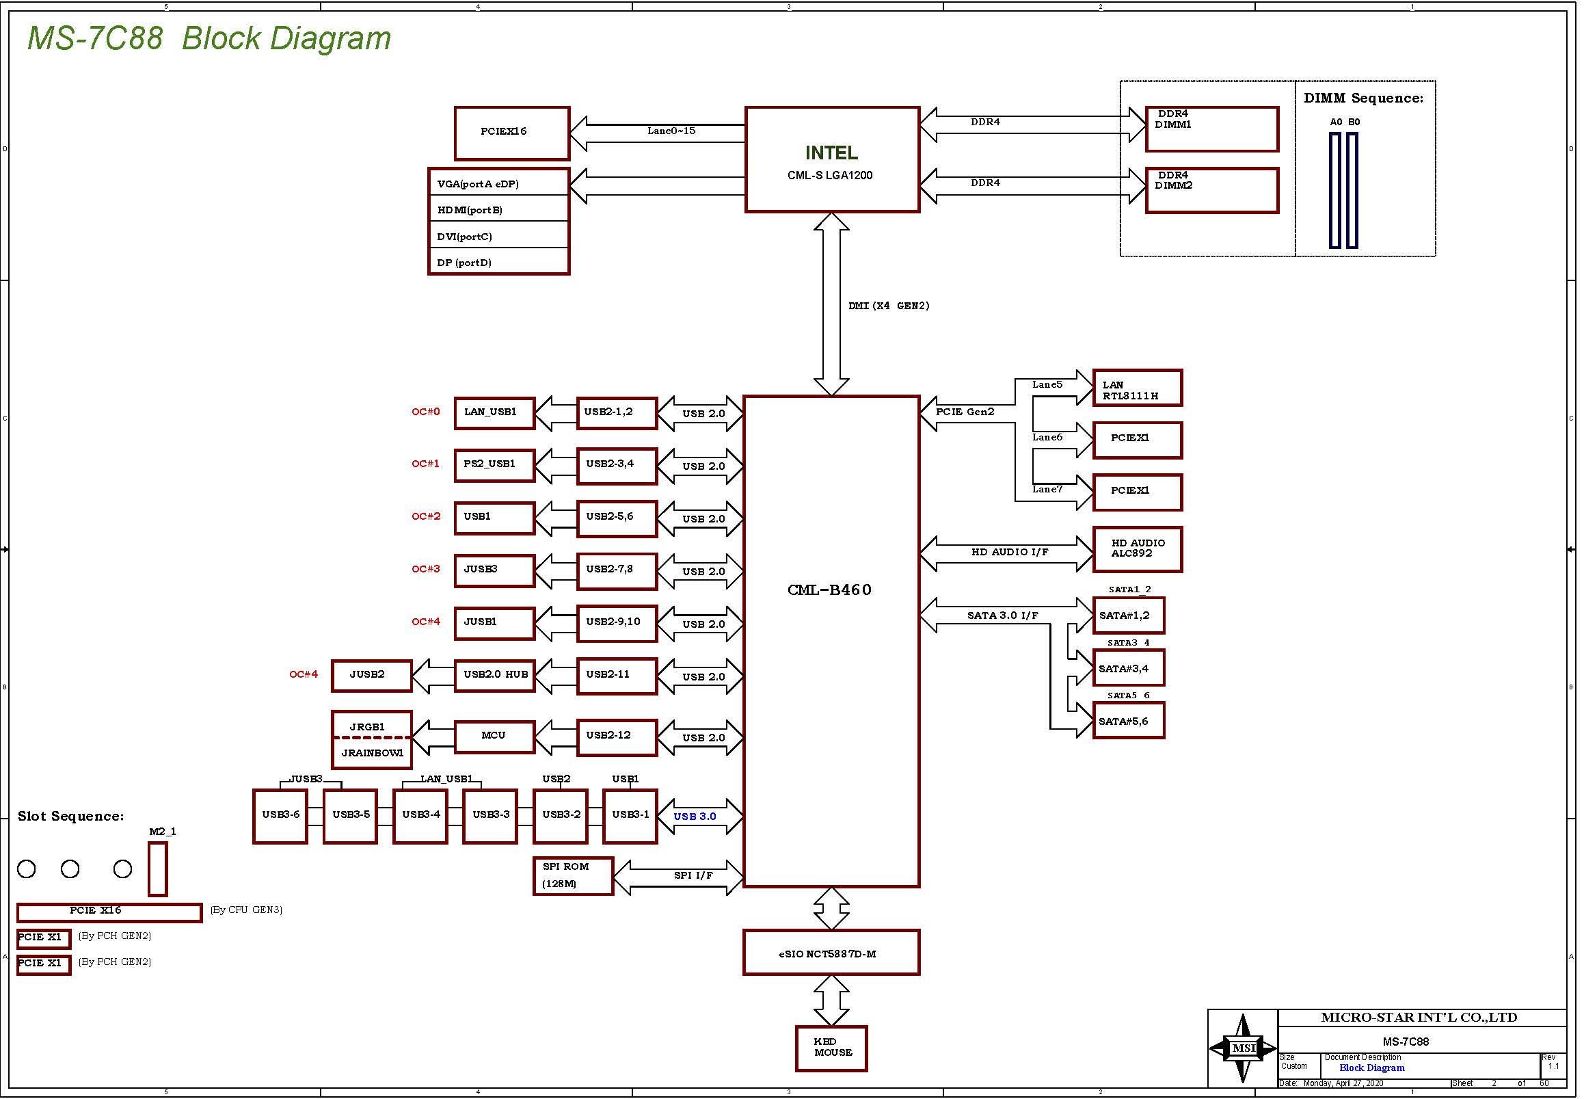Click the DMI (X4 GEN2) arrow label

(x=889, y=306)
